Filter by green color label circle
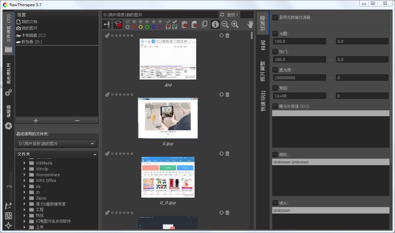 (147, 27)
